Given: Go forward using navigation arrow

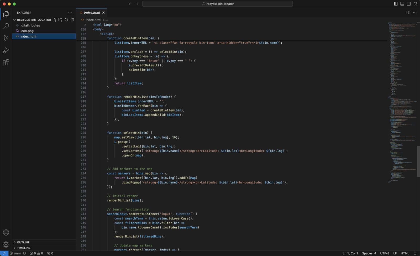Looking at the screenshot, I should click(x=137, y=4).
